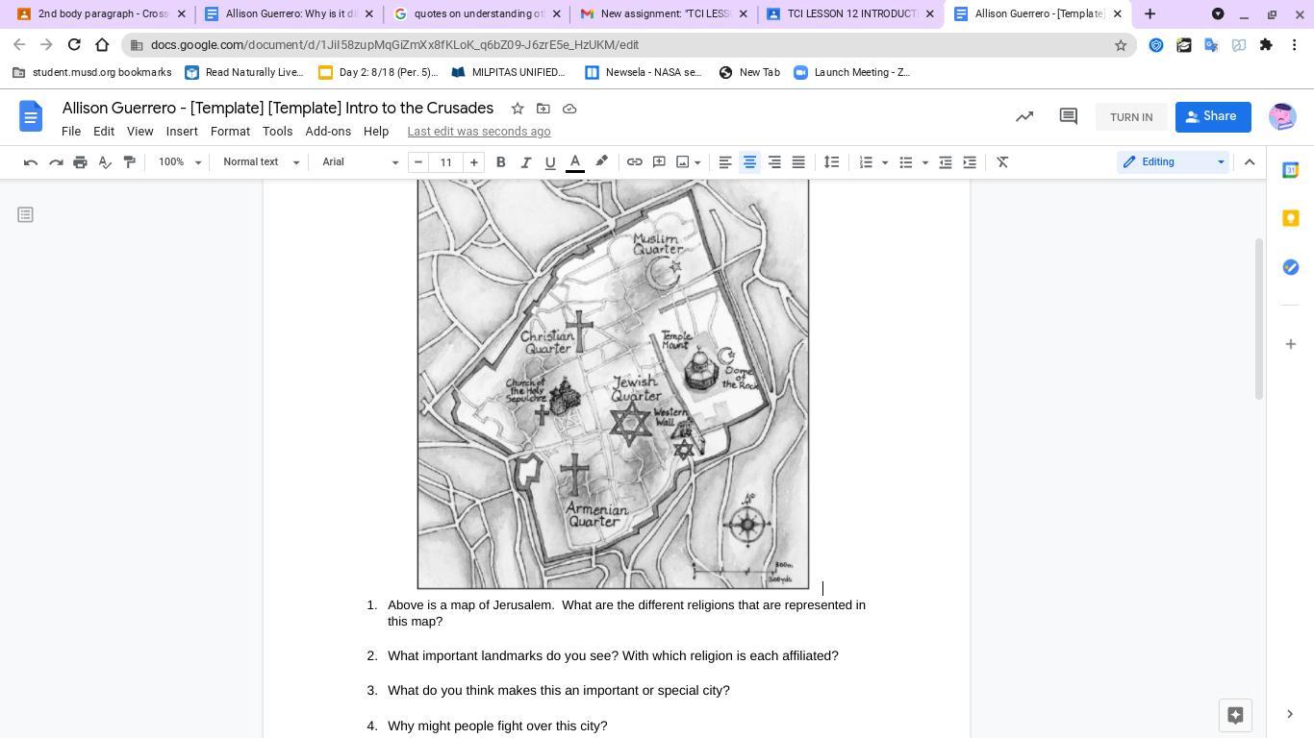Select the Paint format tool
The image size is (1314, 738).
click(x=130, y=162)
